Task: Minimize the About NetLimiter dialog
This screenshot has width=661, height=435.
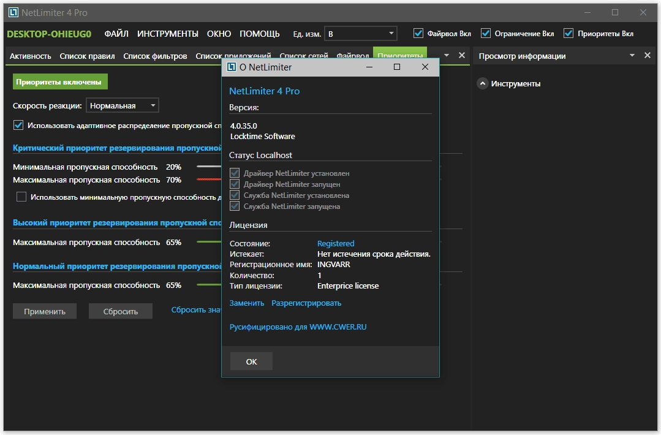Action: click(369, 67)
